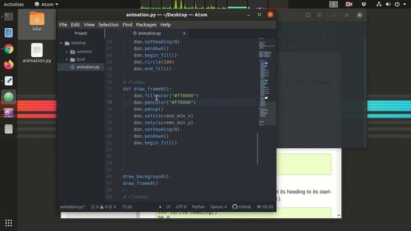Open the power menu icon
Screen dimensions: 411x231
[x=397, y=4]
